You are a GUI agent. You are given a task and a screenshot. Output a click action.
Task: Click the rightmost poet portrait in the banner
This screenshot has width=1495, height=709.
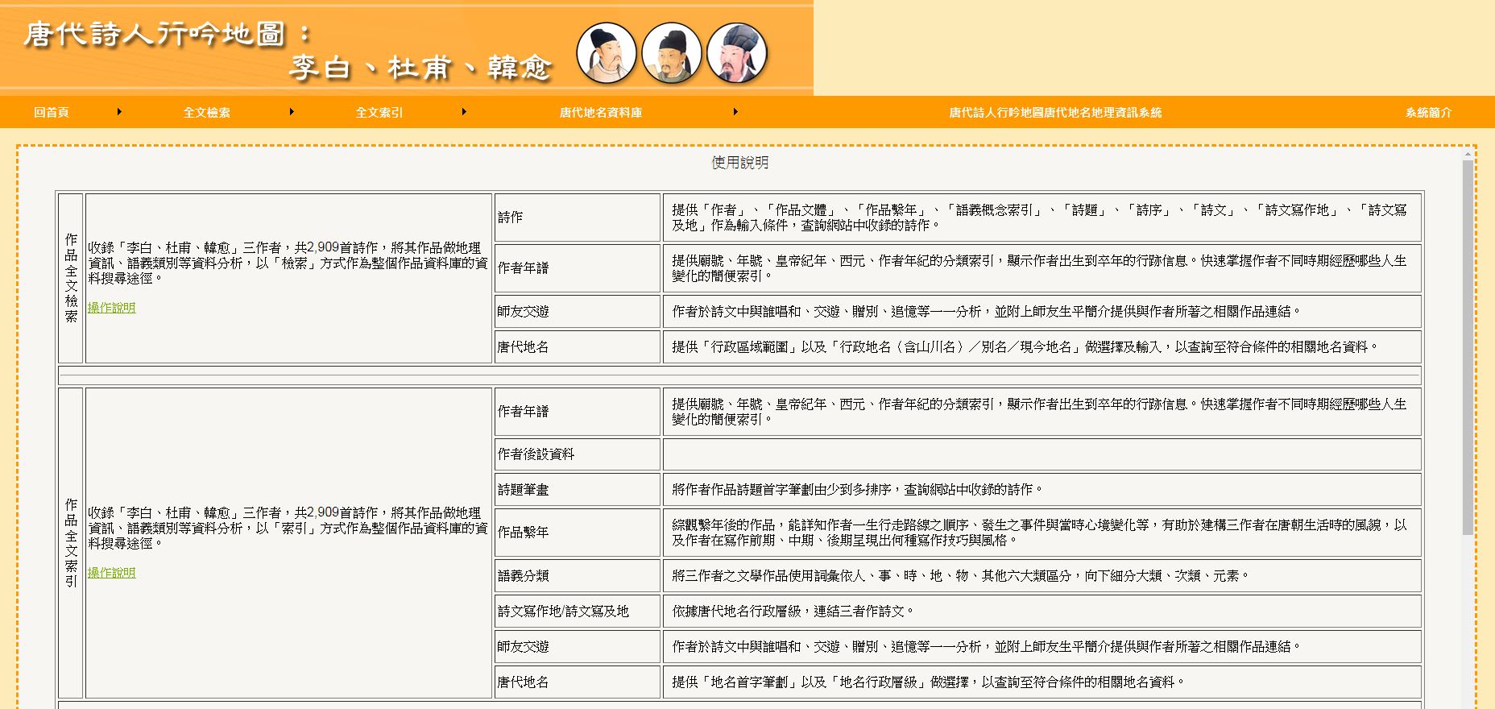pyautogui.click(x=736, y=53)
